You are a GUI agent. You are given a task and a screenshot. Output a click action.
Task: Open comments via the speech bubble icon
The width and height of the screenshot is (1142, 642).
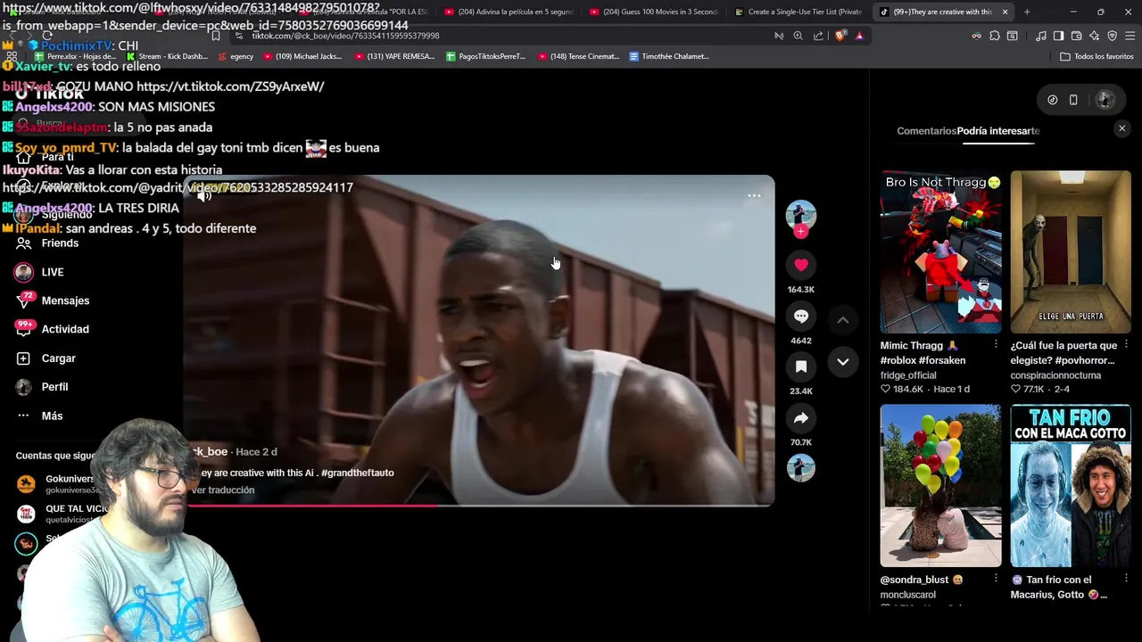pyautogui.click(x=801, y=316)
